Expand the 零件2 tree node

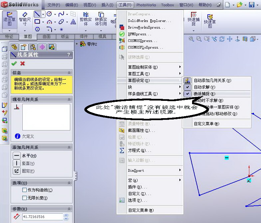tap(77, 44)
